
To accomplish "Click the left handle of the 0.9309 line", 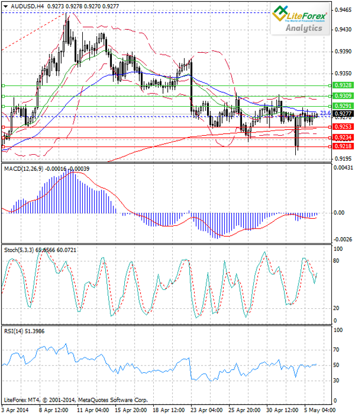I will [3, 96].
